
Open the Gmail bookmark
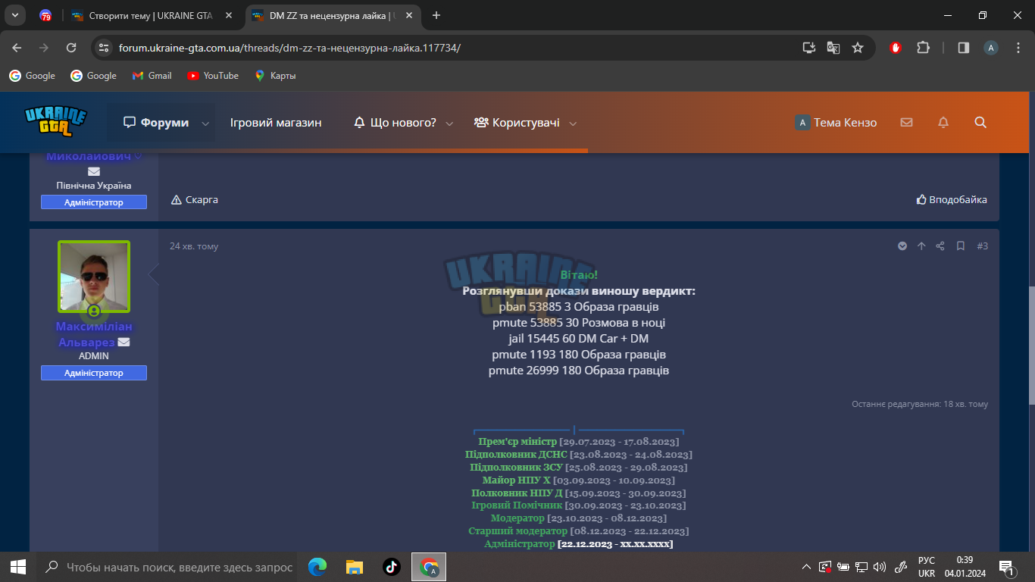click(152, 76)
